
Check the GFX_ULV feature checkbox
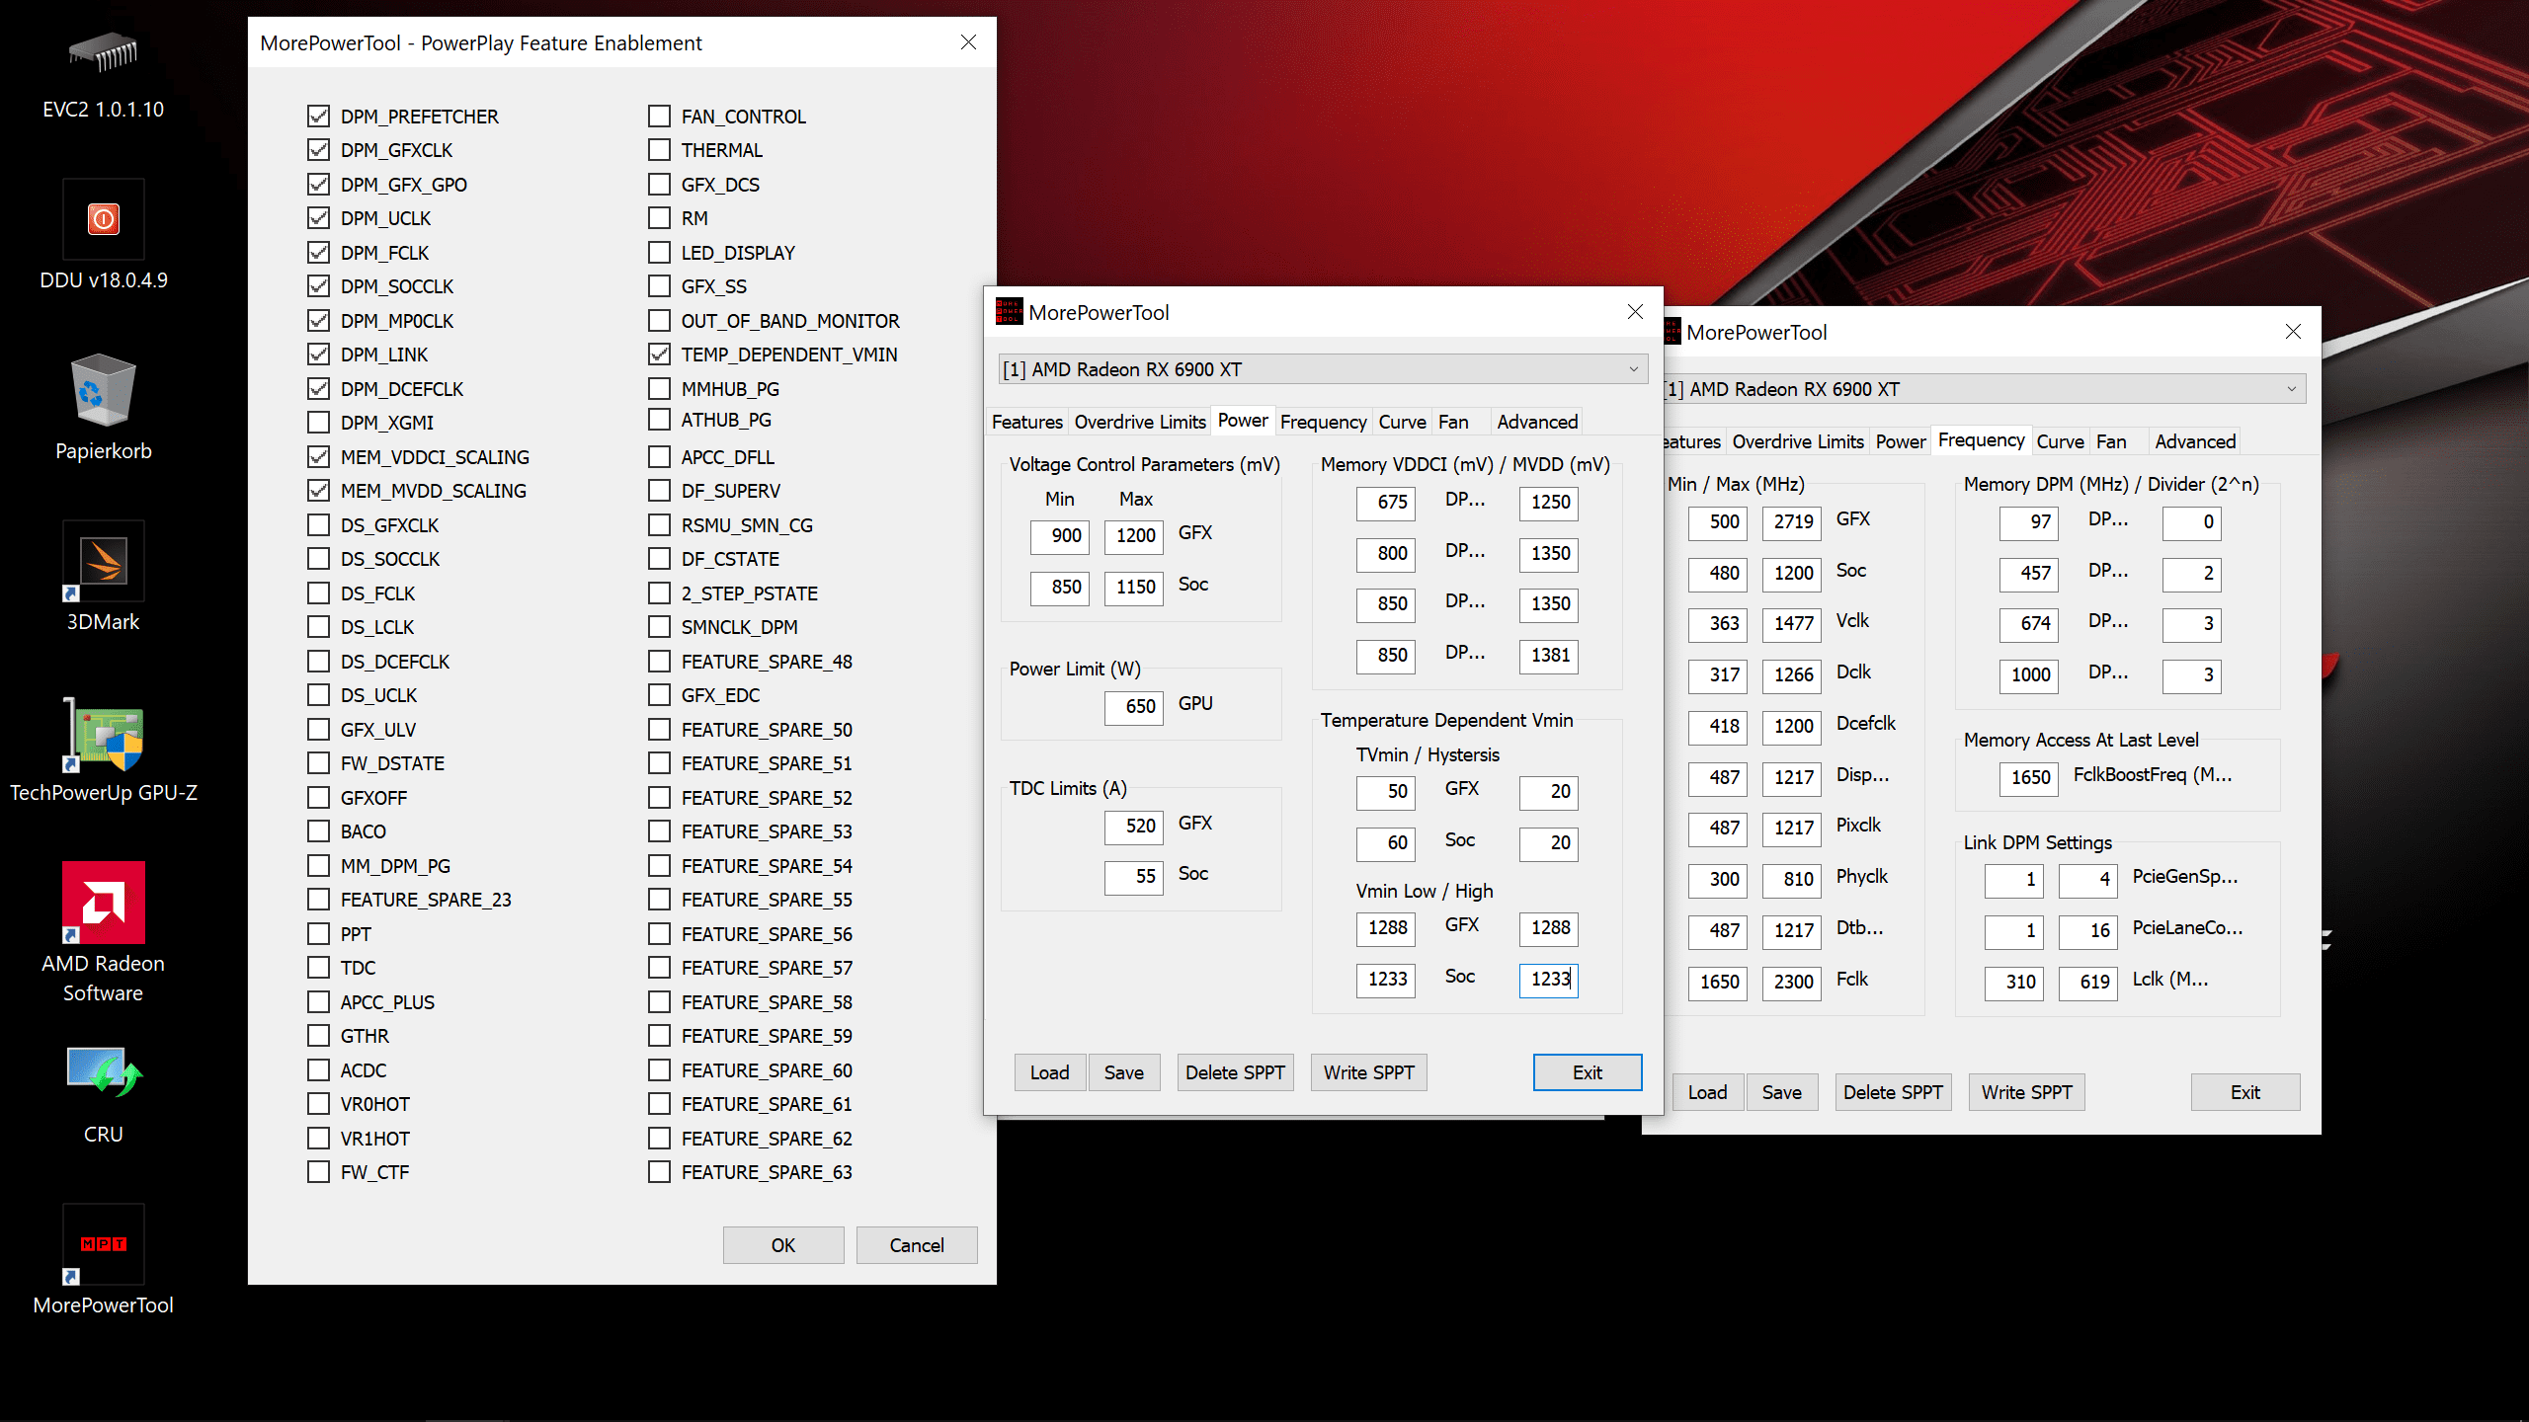(x=318, y=730)
